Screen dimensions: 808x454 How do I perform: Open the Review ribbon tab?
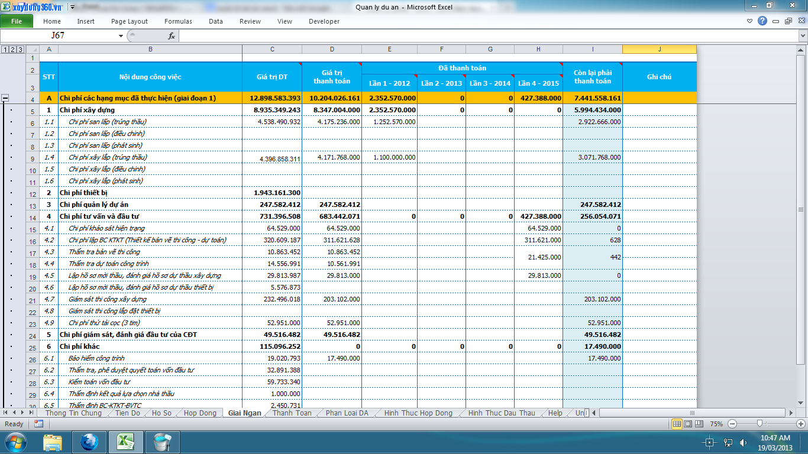250,21
